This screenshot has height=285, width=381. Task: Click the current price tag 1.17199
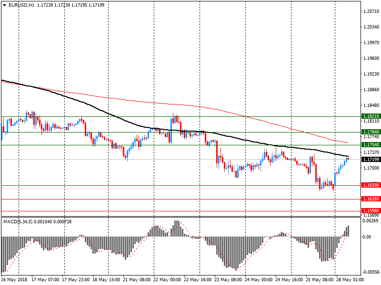pos(371,159)
